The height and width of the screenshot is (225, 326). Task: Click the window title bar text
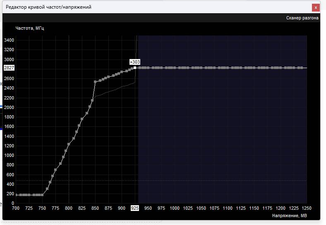click(48, 7)
